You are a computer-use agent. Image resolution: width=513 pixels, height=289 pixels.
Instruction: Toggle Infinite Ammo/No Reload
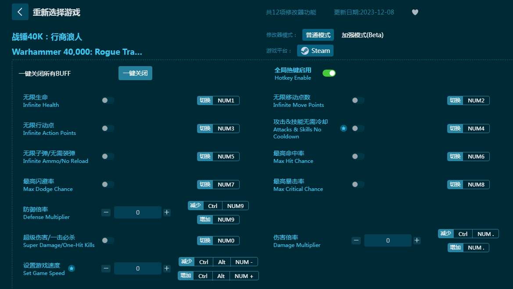pyautogui.click(x=108, y=156)
